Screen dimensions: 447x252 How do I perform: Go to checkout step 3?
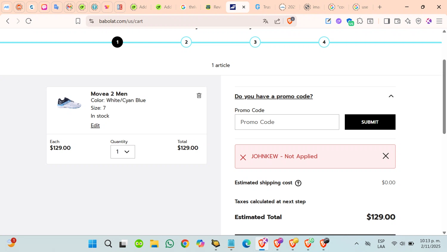[255, 42]
